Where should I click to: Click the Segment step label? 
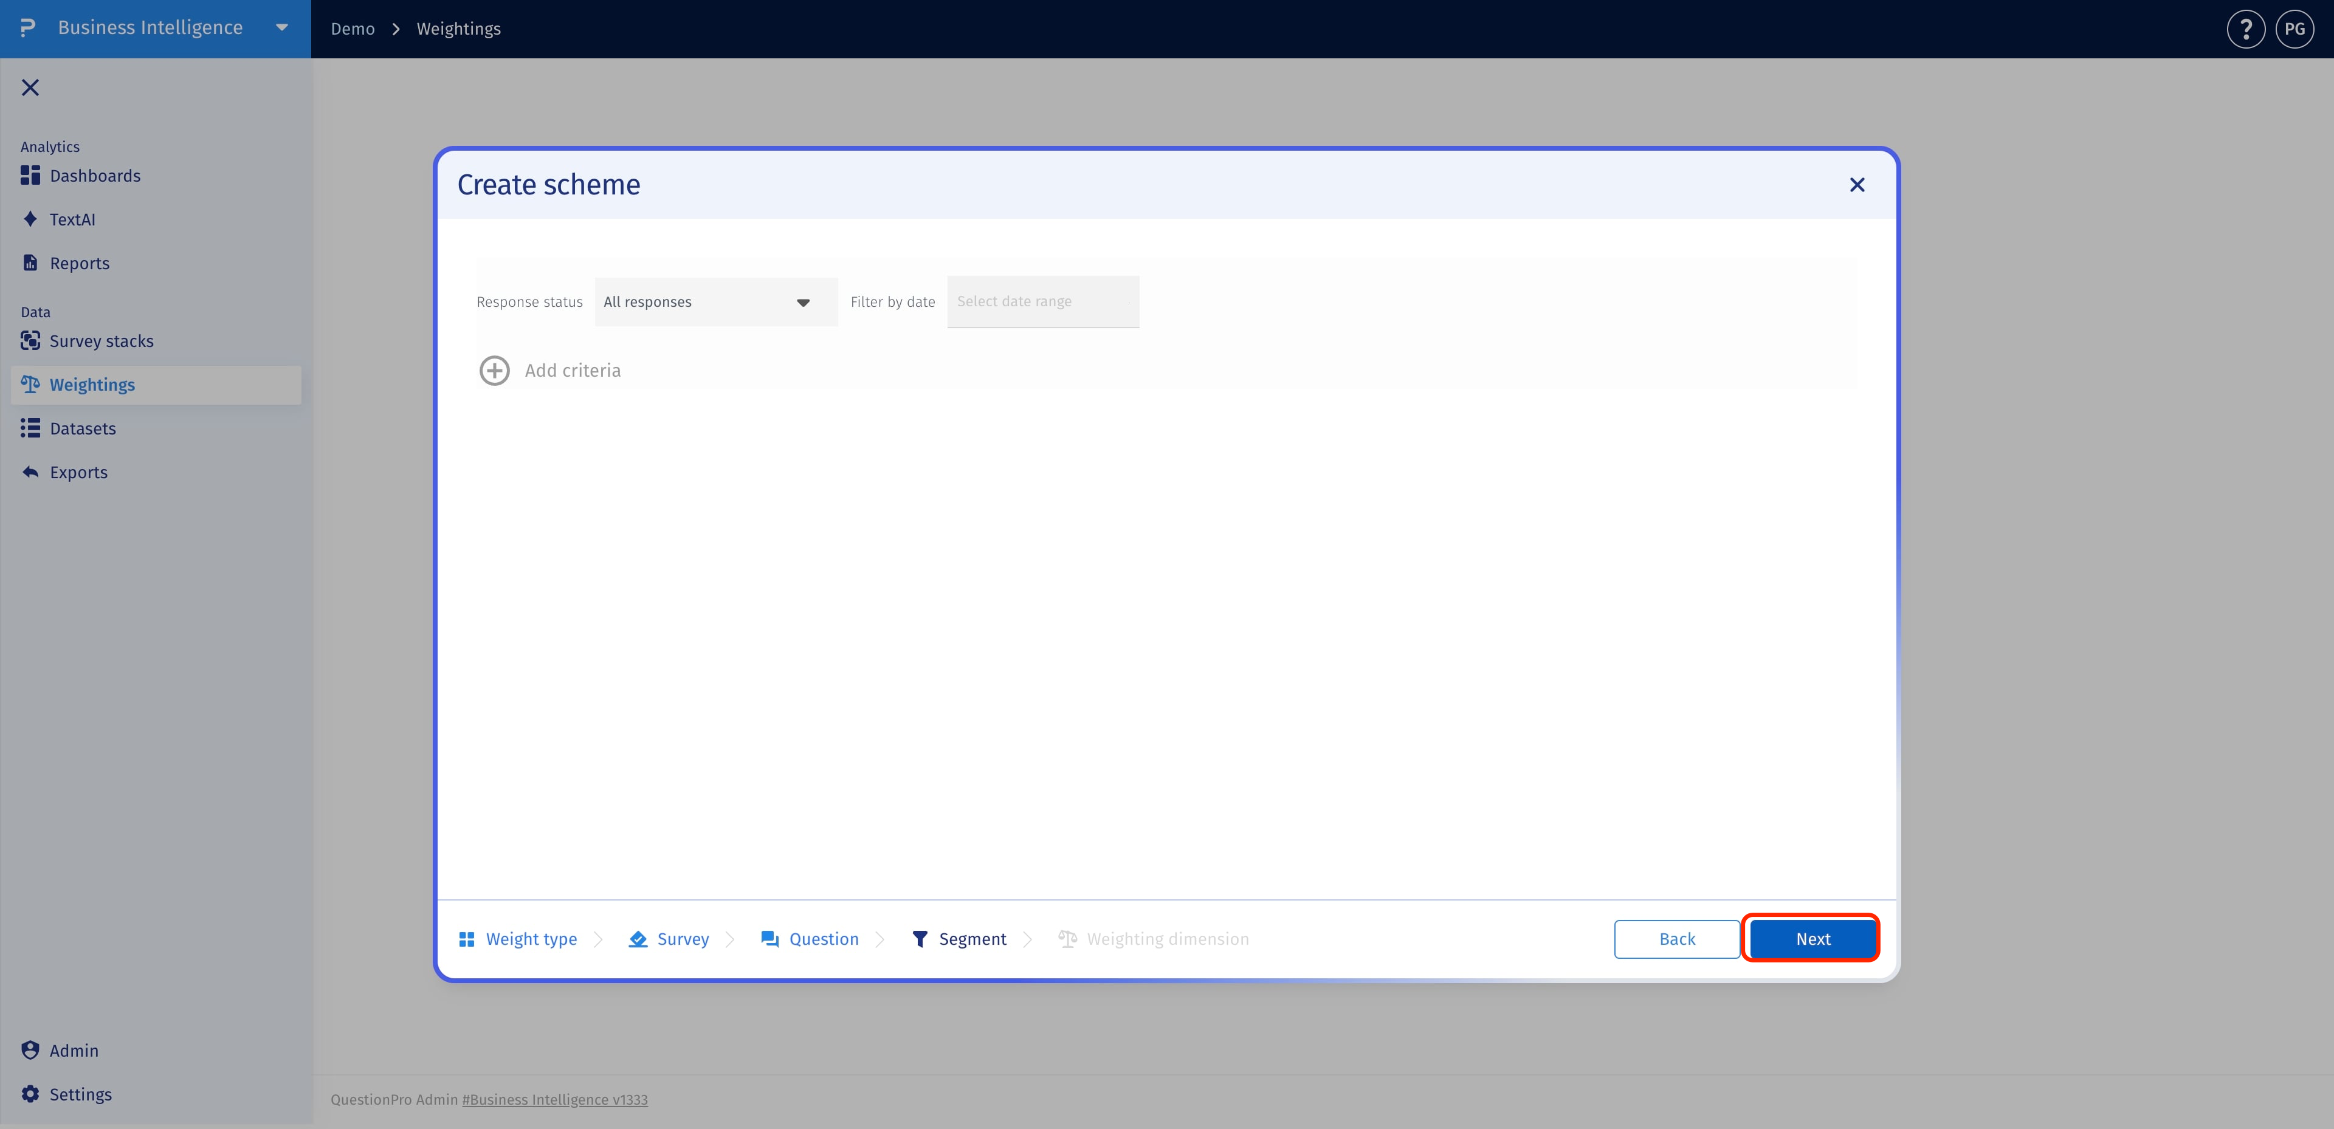(x=972, y=939)
